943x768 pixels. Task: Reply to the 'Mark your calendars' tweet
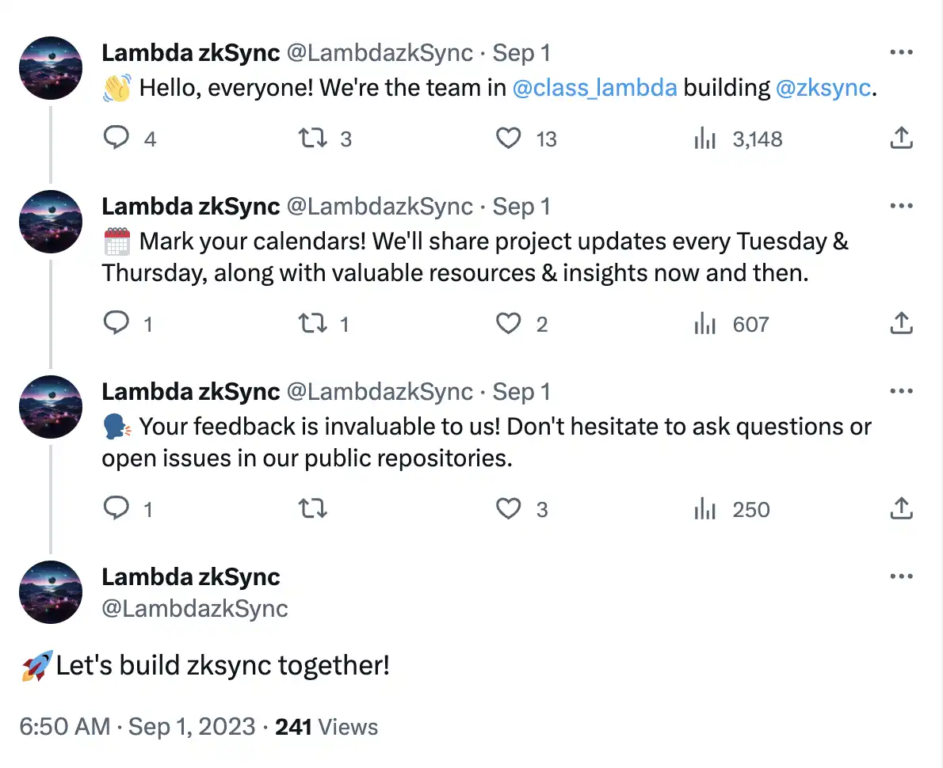[x=116, y=324]
